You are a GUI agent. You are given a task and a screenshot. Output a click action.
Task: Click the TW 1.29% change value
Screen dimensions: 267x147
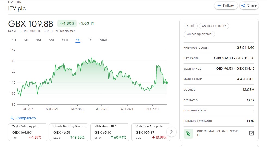[x=35, y=138]
